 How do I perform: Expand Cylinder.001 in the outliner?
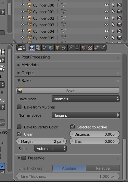(x=22, y=11)
